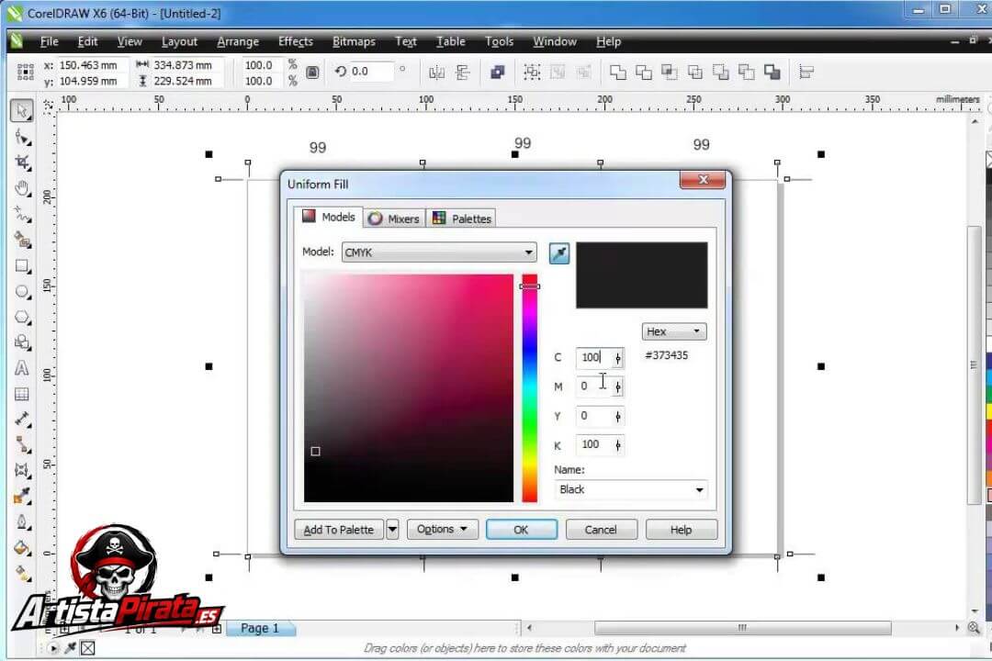992x661 pixels.
Task: Click inside the color picker square
Action: tap(409, 387)
